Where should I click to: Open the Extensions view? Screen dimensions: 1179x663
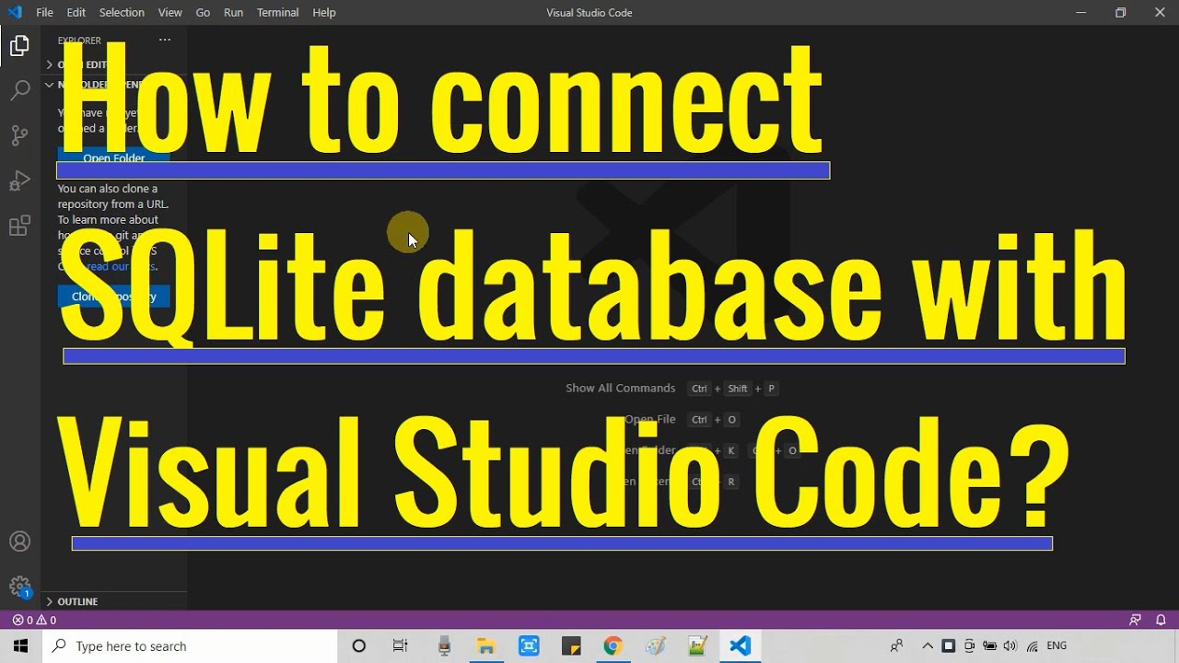click(x=19, y=226)
